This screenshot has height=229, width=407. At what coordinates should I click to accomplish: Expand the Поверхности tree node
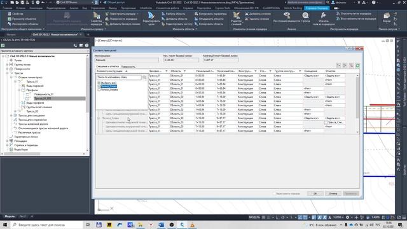coord(7,69)
